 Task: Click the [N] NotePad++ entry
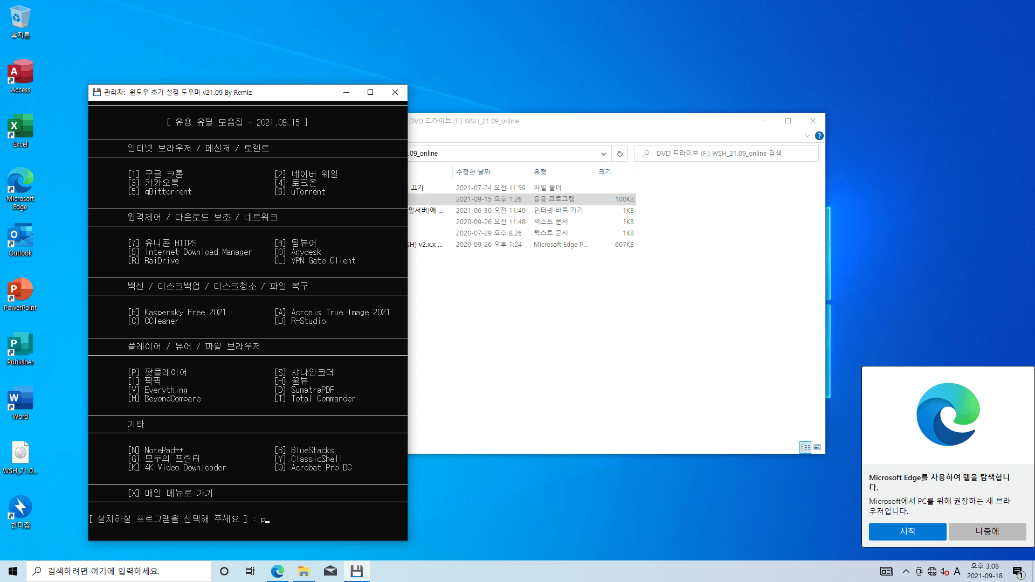pos(155,450)
